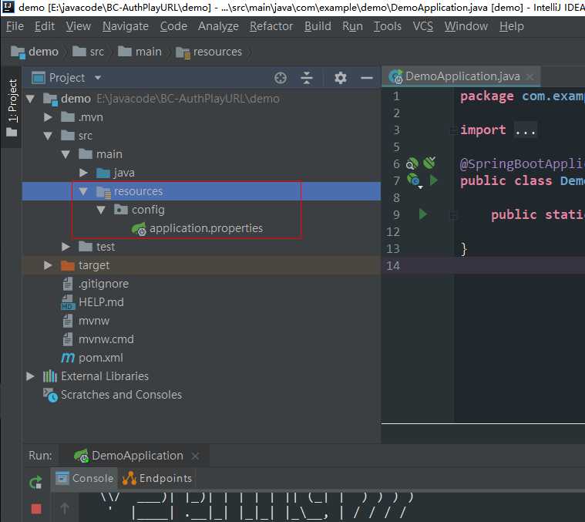
Task: Click the Spring bean gutter icon on line 6
Action: [x=412, y=163]
